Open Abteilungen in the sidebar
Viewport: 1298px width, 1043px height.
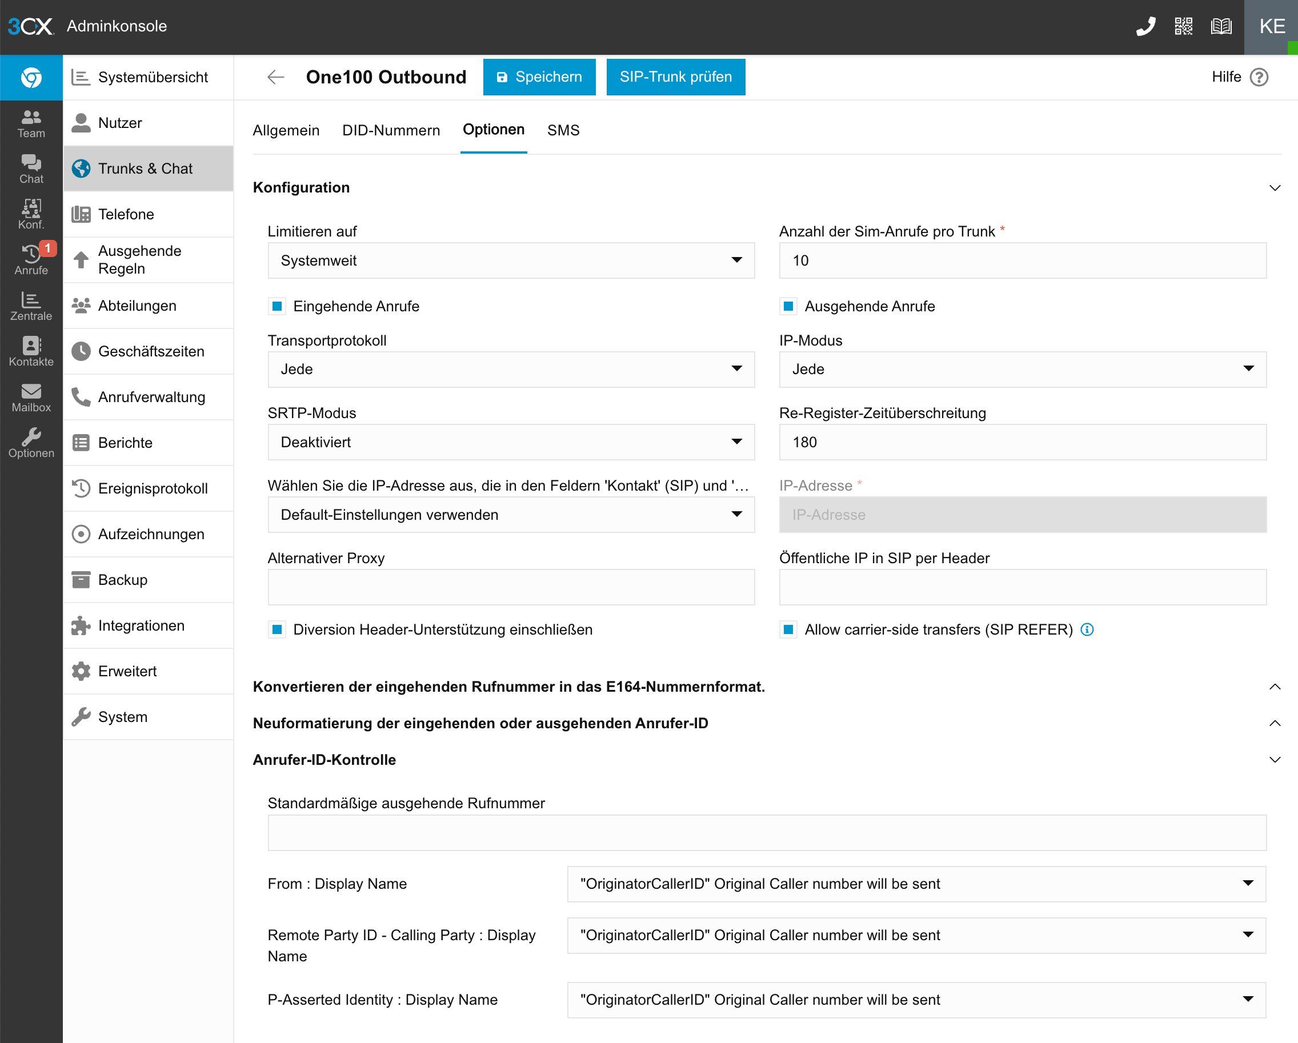(148, 306)
